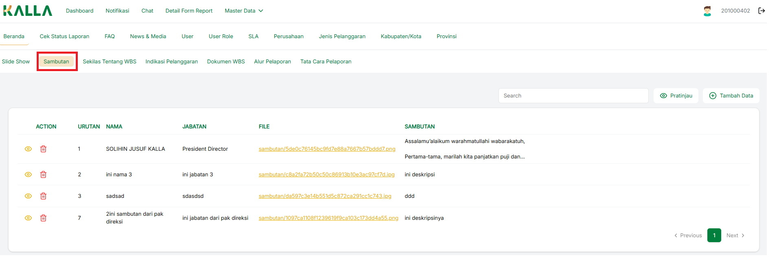Open the President Director's sambutan png file link
The image size is (777, 258).
point(327,149)
